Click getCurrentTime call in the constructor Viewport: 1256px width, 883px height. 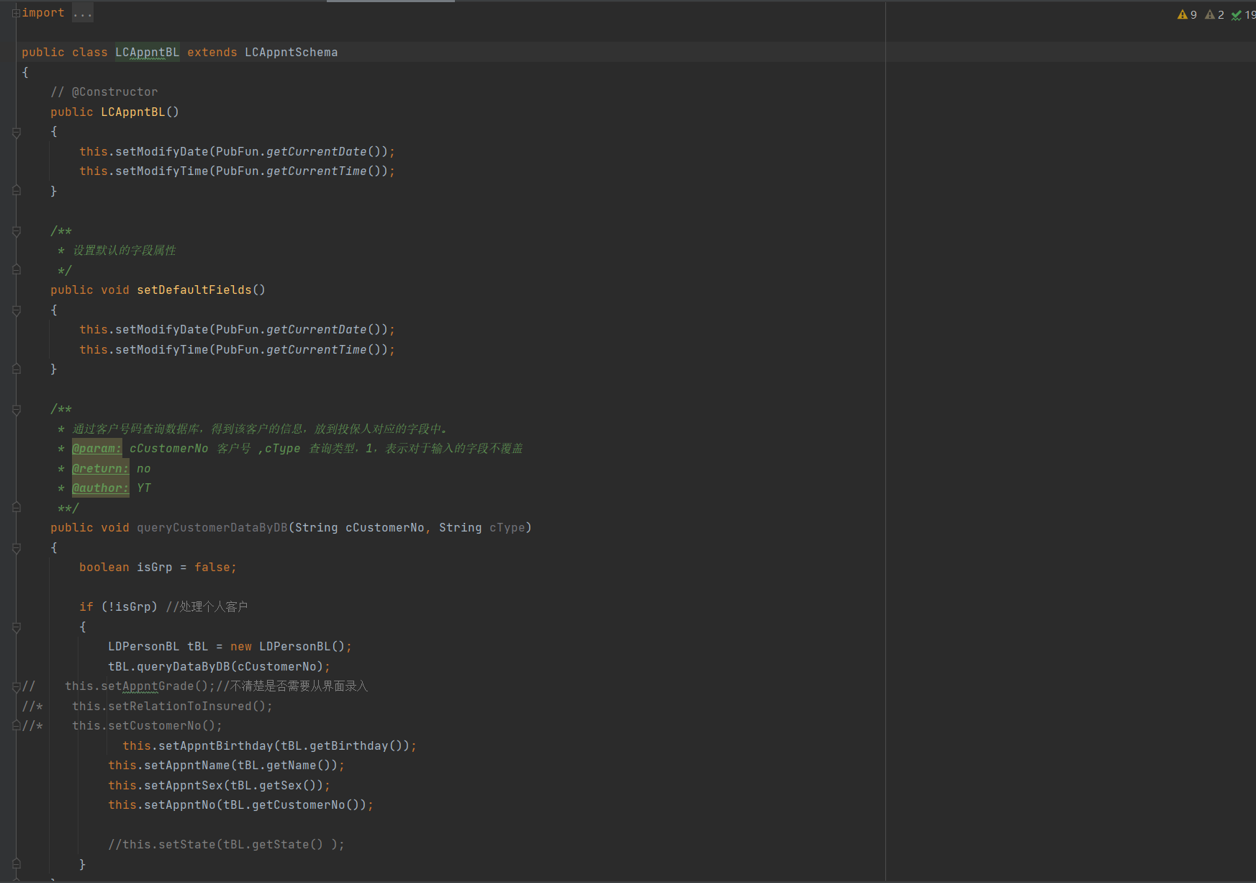317,171
